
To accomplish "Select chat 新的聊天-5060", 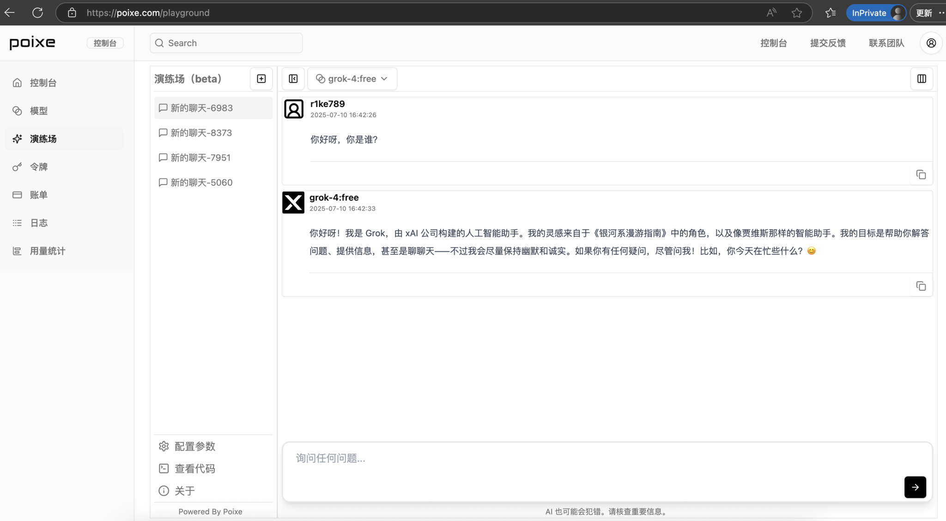I will (x=213, y=183).
